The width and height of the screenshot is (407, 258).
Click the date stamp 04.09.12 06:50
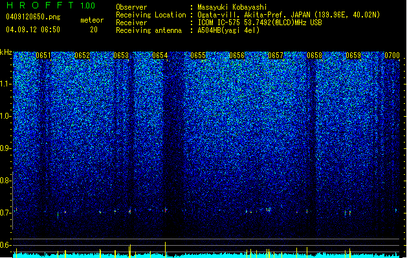click(33, 30)
